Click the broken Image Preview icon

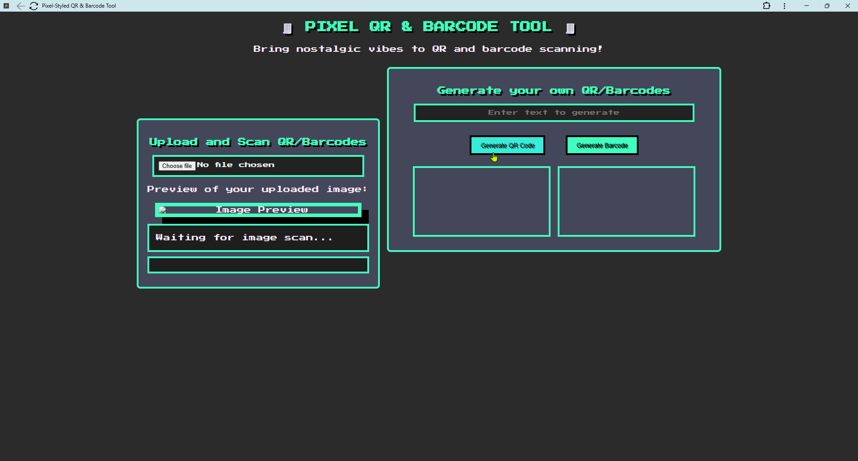163,210
